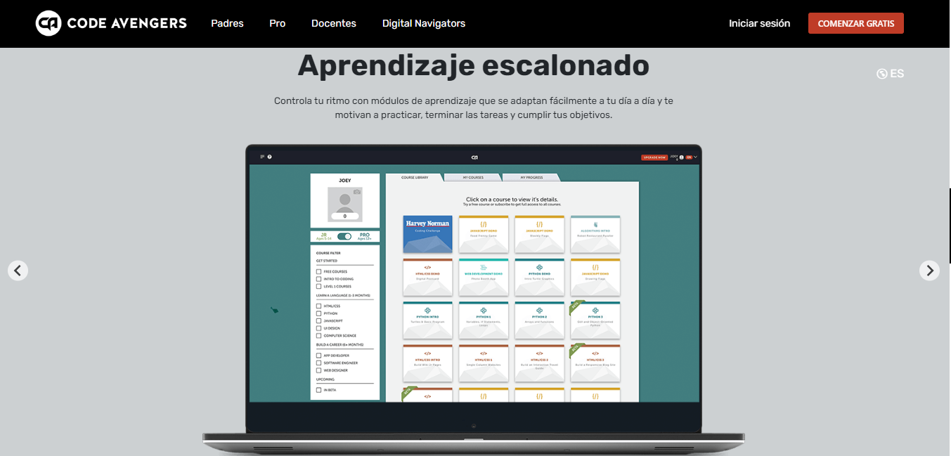
Task: Open the ES language selector
Action: [890, 73]
